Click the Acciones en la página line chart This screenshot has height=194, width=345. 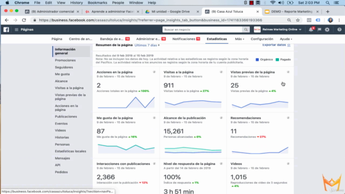pos(126,102)
